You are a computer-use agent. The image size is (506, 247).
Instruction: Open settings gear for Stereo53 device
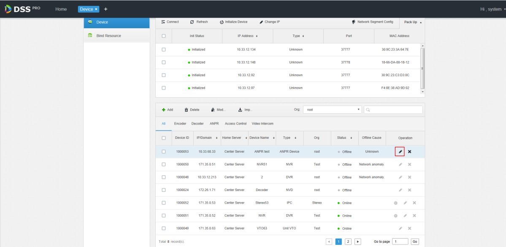[395, 203]
